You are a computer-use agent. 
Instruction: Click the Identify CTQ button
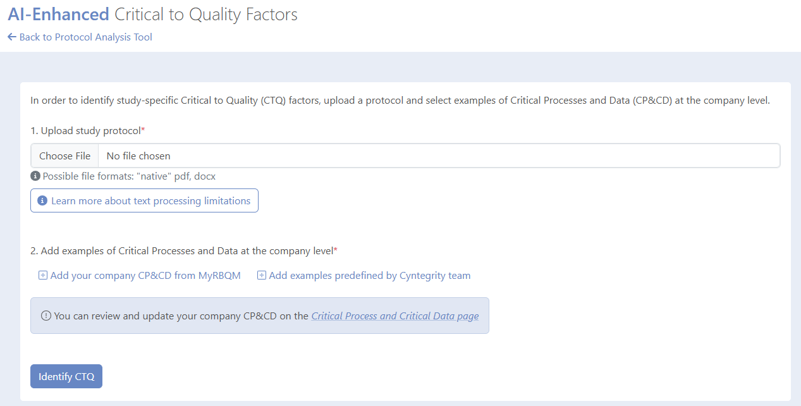[x=66, y=376]
